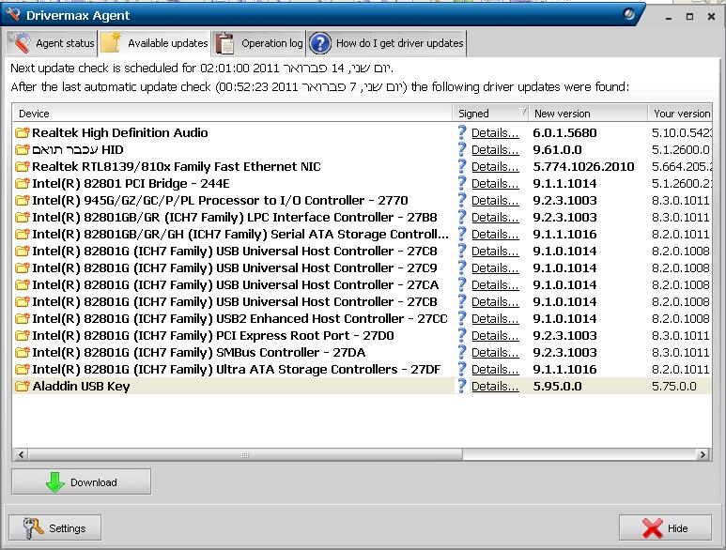Maximize the Drivermax Agent window
This screenshot has height=550, width=726.
point(690,17)
